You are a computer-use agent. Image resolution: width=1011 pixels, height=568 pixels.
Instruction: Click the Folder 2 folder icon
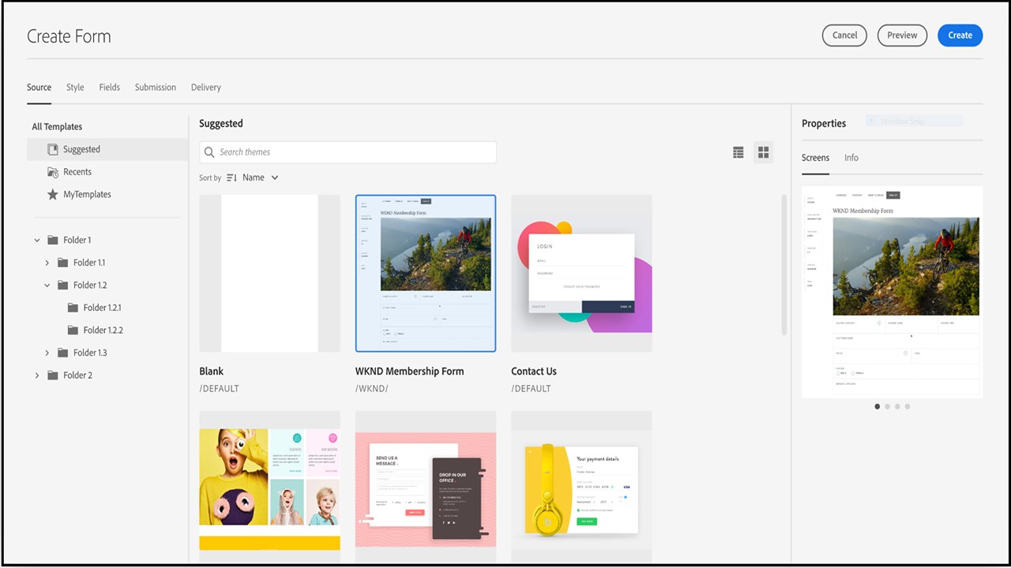(x=53, y=376)
